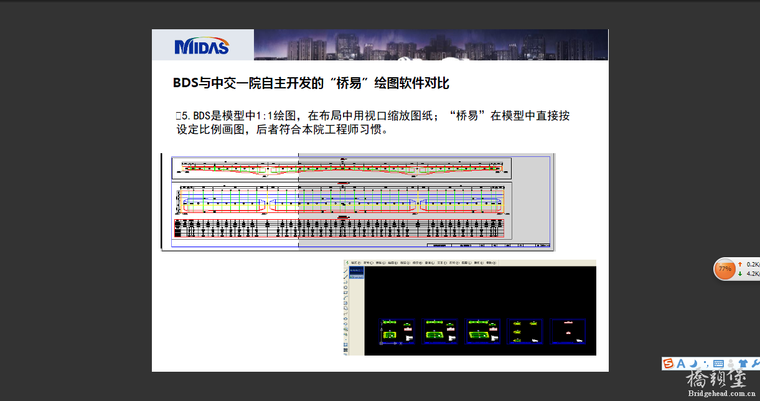Click the paragraph beginning 5.BDS是模型中1:1绘图
Viewport: 760px width, 401px height.
click(x=372, y=123)
